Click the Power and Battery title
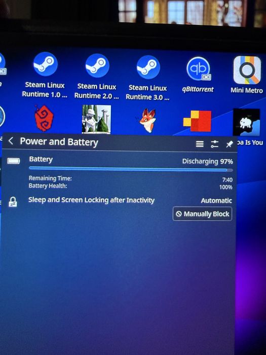This screenshot has width=266, height=355. click(59, 141)
